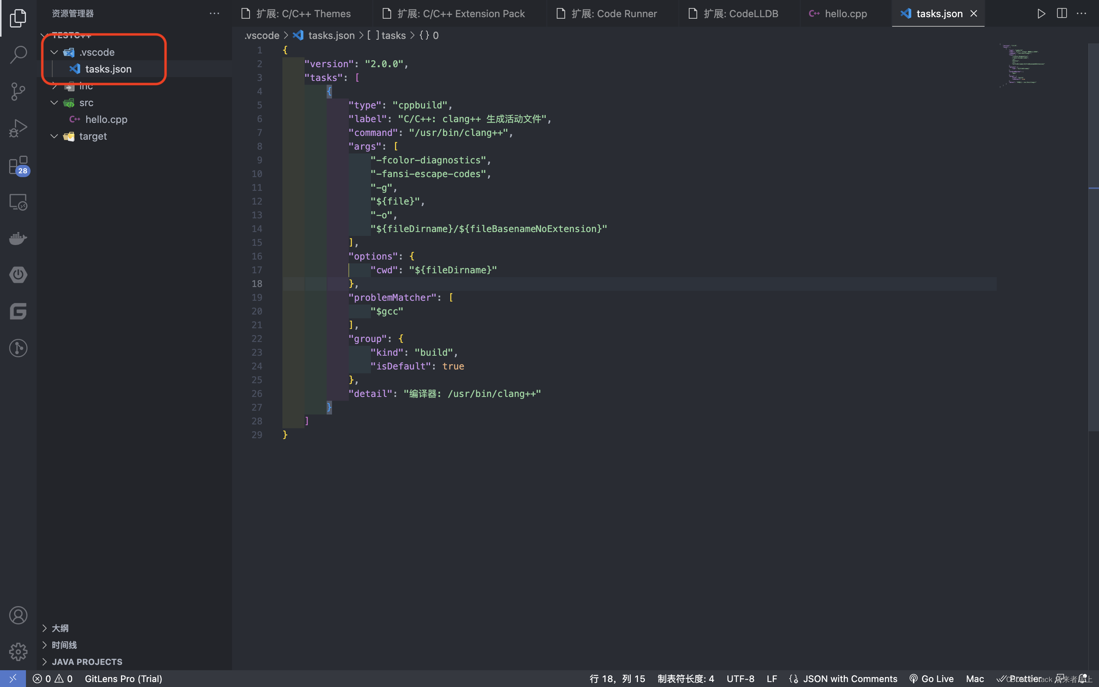Close the tasks.json tab
This screenshot has width=1099, height=687.
pyautogui.click(x=974, y=14)
